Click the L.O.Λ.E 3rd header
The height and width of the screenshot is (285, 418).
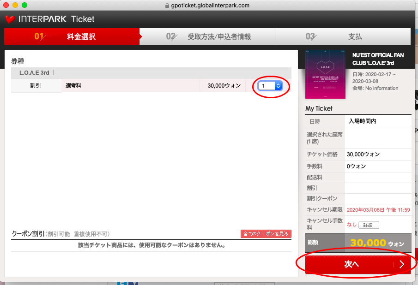pos(34,73)
